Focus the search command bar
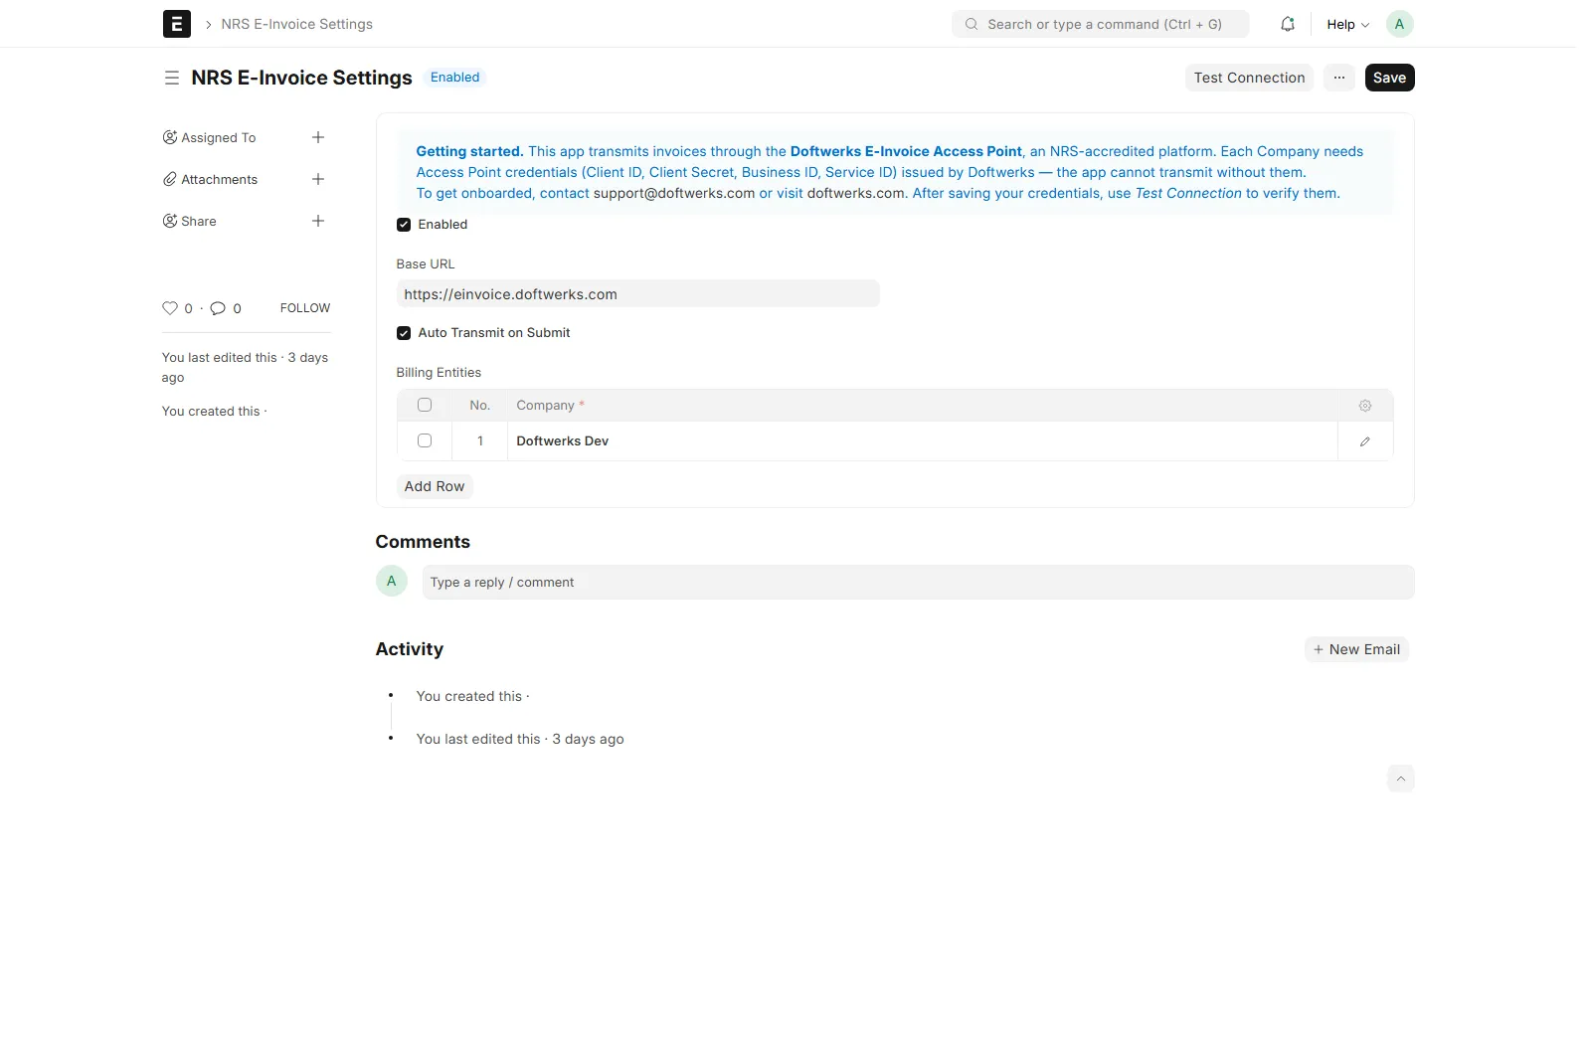1591x1044 pixels. click(x=1100, y=24)
